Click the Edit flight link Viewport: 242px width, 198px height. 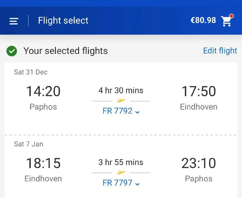coord(220,51)
